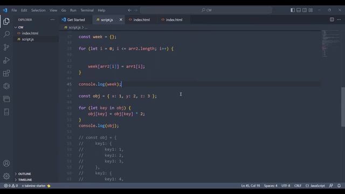Switch to the second index.html tab
The height and width of the screenshot is (194, 345).
pos(174,19)
